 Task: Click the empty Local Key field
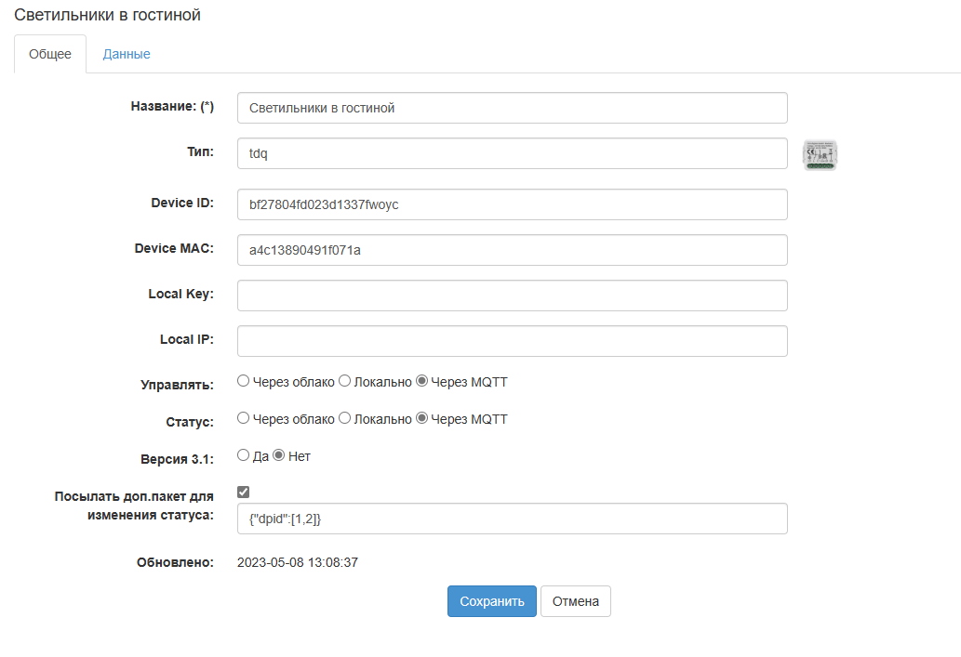(512, 296)
